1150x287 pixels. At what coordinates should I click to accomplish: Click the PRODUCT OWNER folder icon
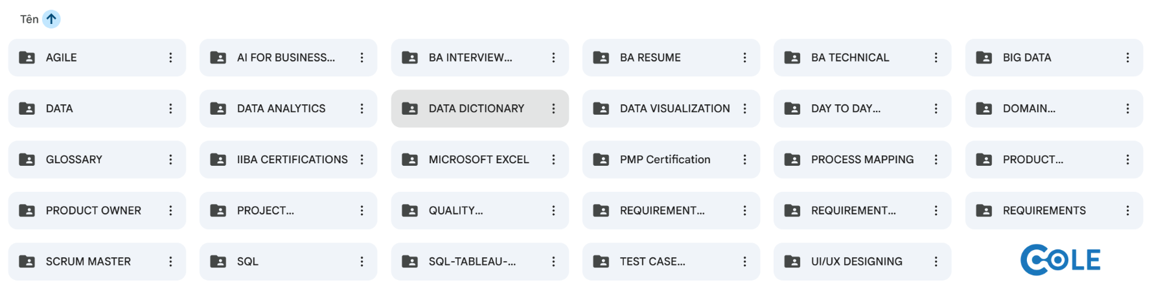pyautogui.click(x=27, y=211)
